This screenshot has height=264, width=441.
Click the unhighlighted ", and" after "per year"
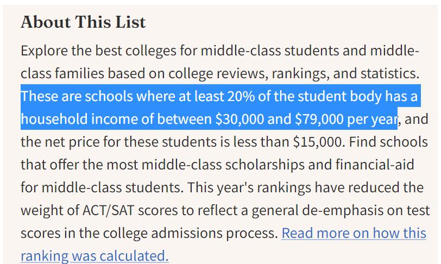413,119
